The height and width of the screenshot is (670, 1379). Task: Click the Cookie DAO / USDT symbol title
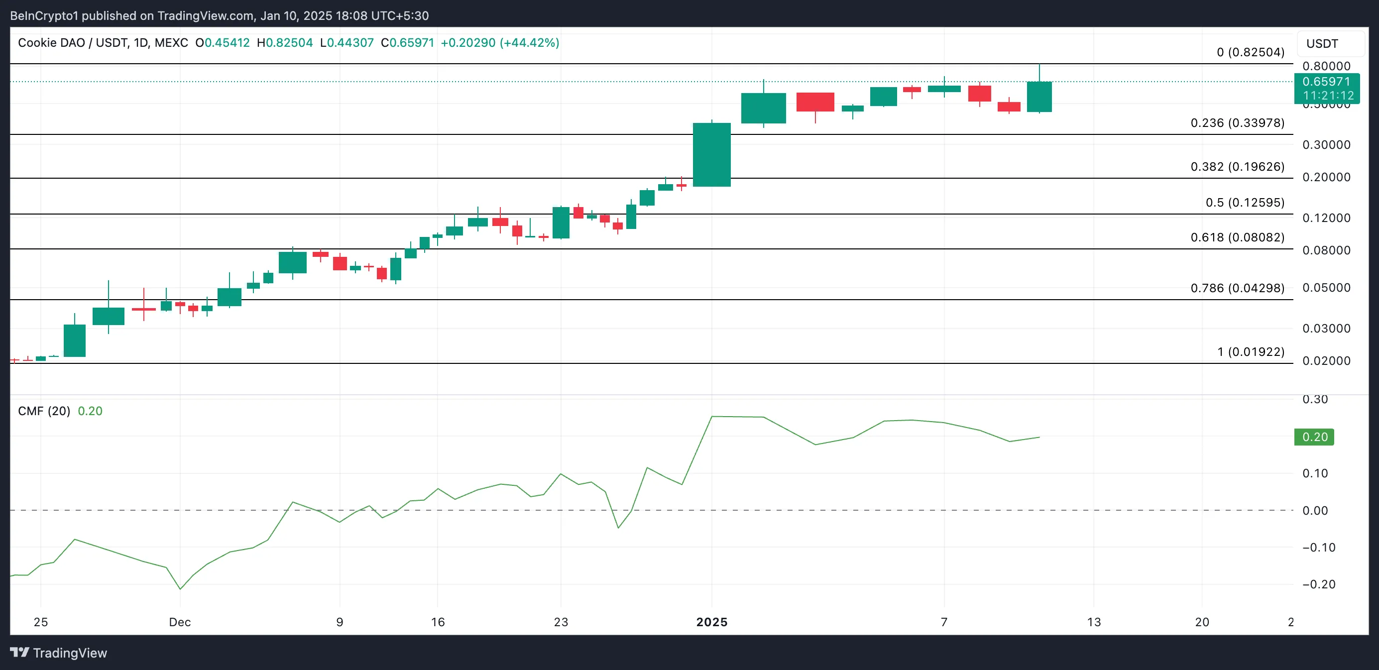pos(103,43)
